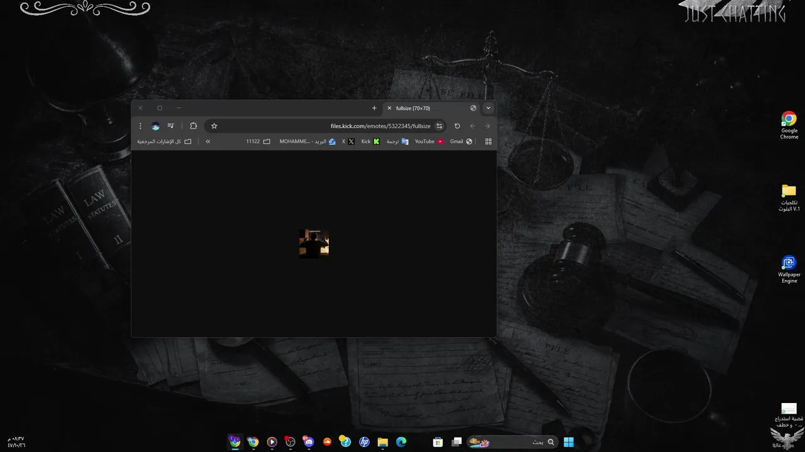Viewport: 805px width, 452px height.
Task: Click the highlighted active Chrome taskbar icon
Action: (x=235, y=442)
